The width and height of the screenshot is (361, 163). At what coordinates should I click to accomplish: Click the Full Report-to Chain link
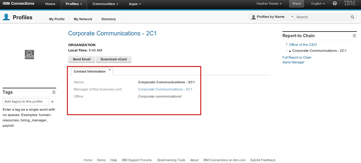[x=297, y=57]
